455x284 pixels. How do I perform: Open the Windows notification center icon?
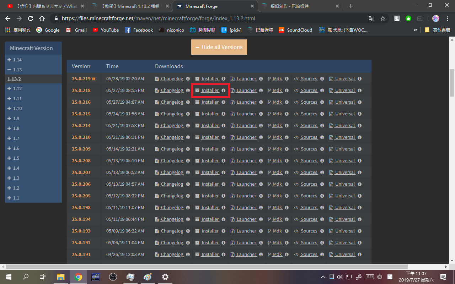click(444, 277)
